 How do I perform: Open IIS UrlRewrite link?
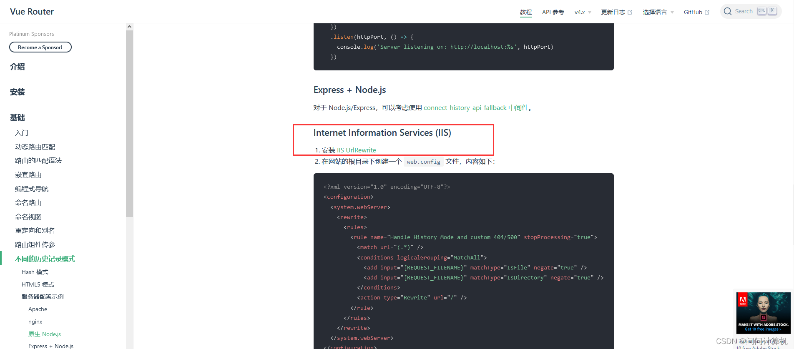pyautogui.click(x=357, y=150)
